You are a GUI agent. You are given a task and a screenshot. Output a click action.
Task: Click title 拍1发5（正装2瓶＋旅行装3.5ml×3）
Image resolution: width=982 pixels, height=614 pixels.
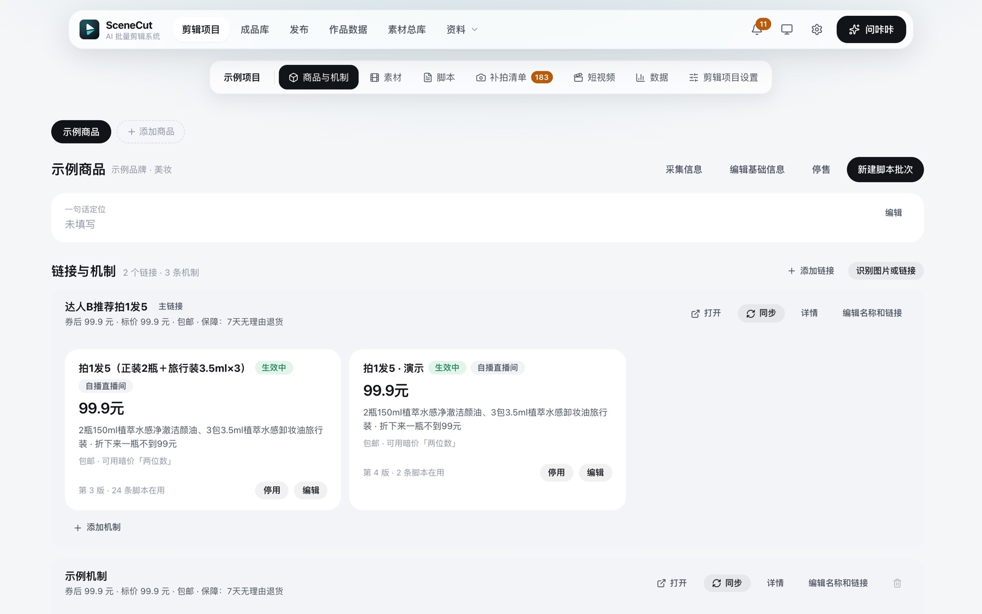pos(163,368)
